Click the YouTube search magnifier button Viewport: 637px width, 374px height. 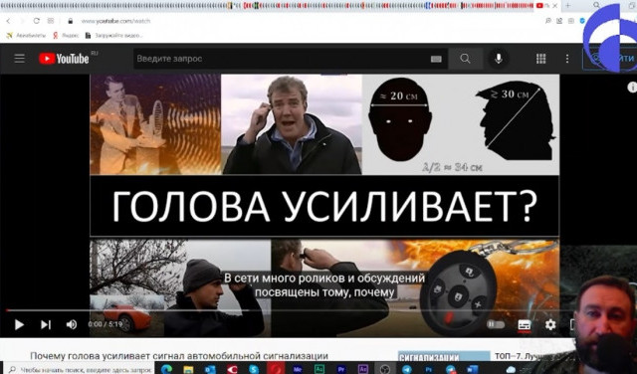(x=466, y=59)
